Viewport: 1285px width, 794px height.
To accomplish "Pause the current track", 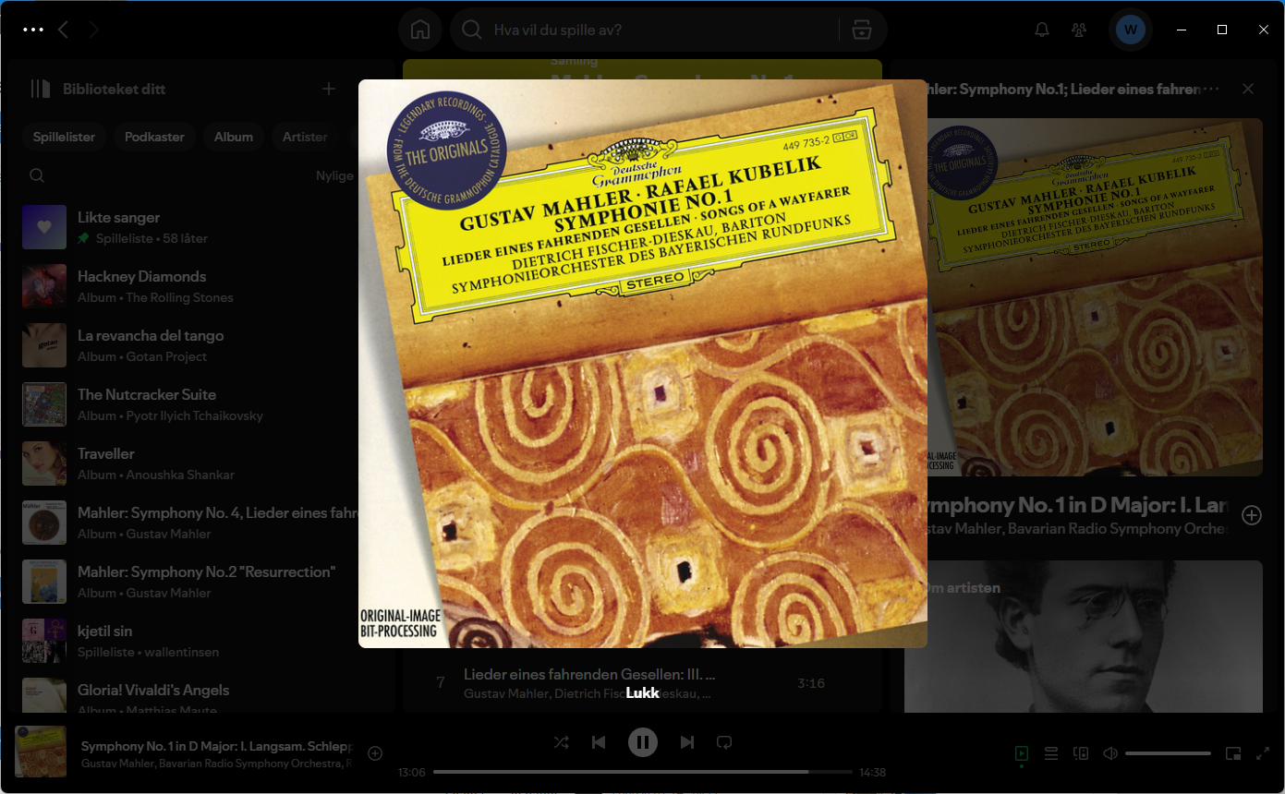I will (x=643, y=742).
